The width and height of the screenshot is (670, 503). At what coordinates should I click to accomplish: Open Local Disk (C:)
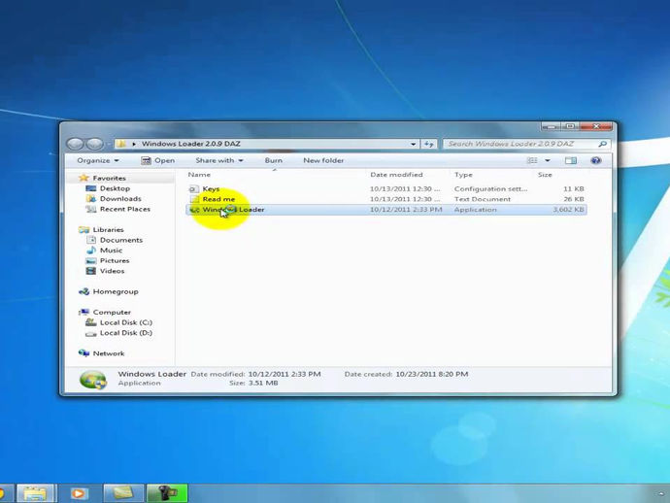(x=126, y=322)
